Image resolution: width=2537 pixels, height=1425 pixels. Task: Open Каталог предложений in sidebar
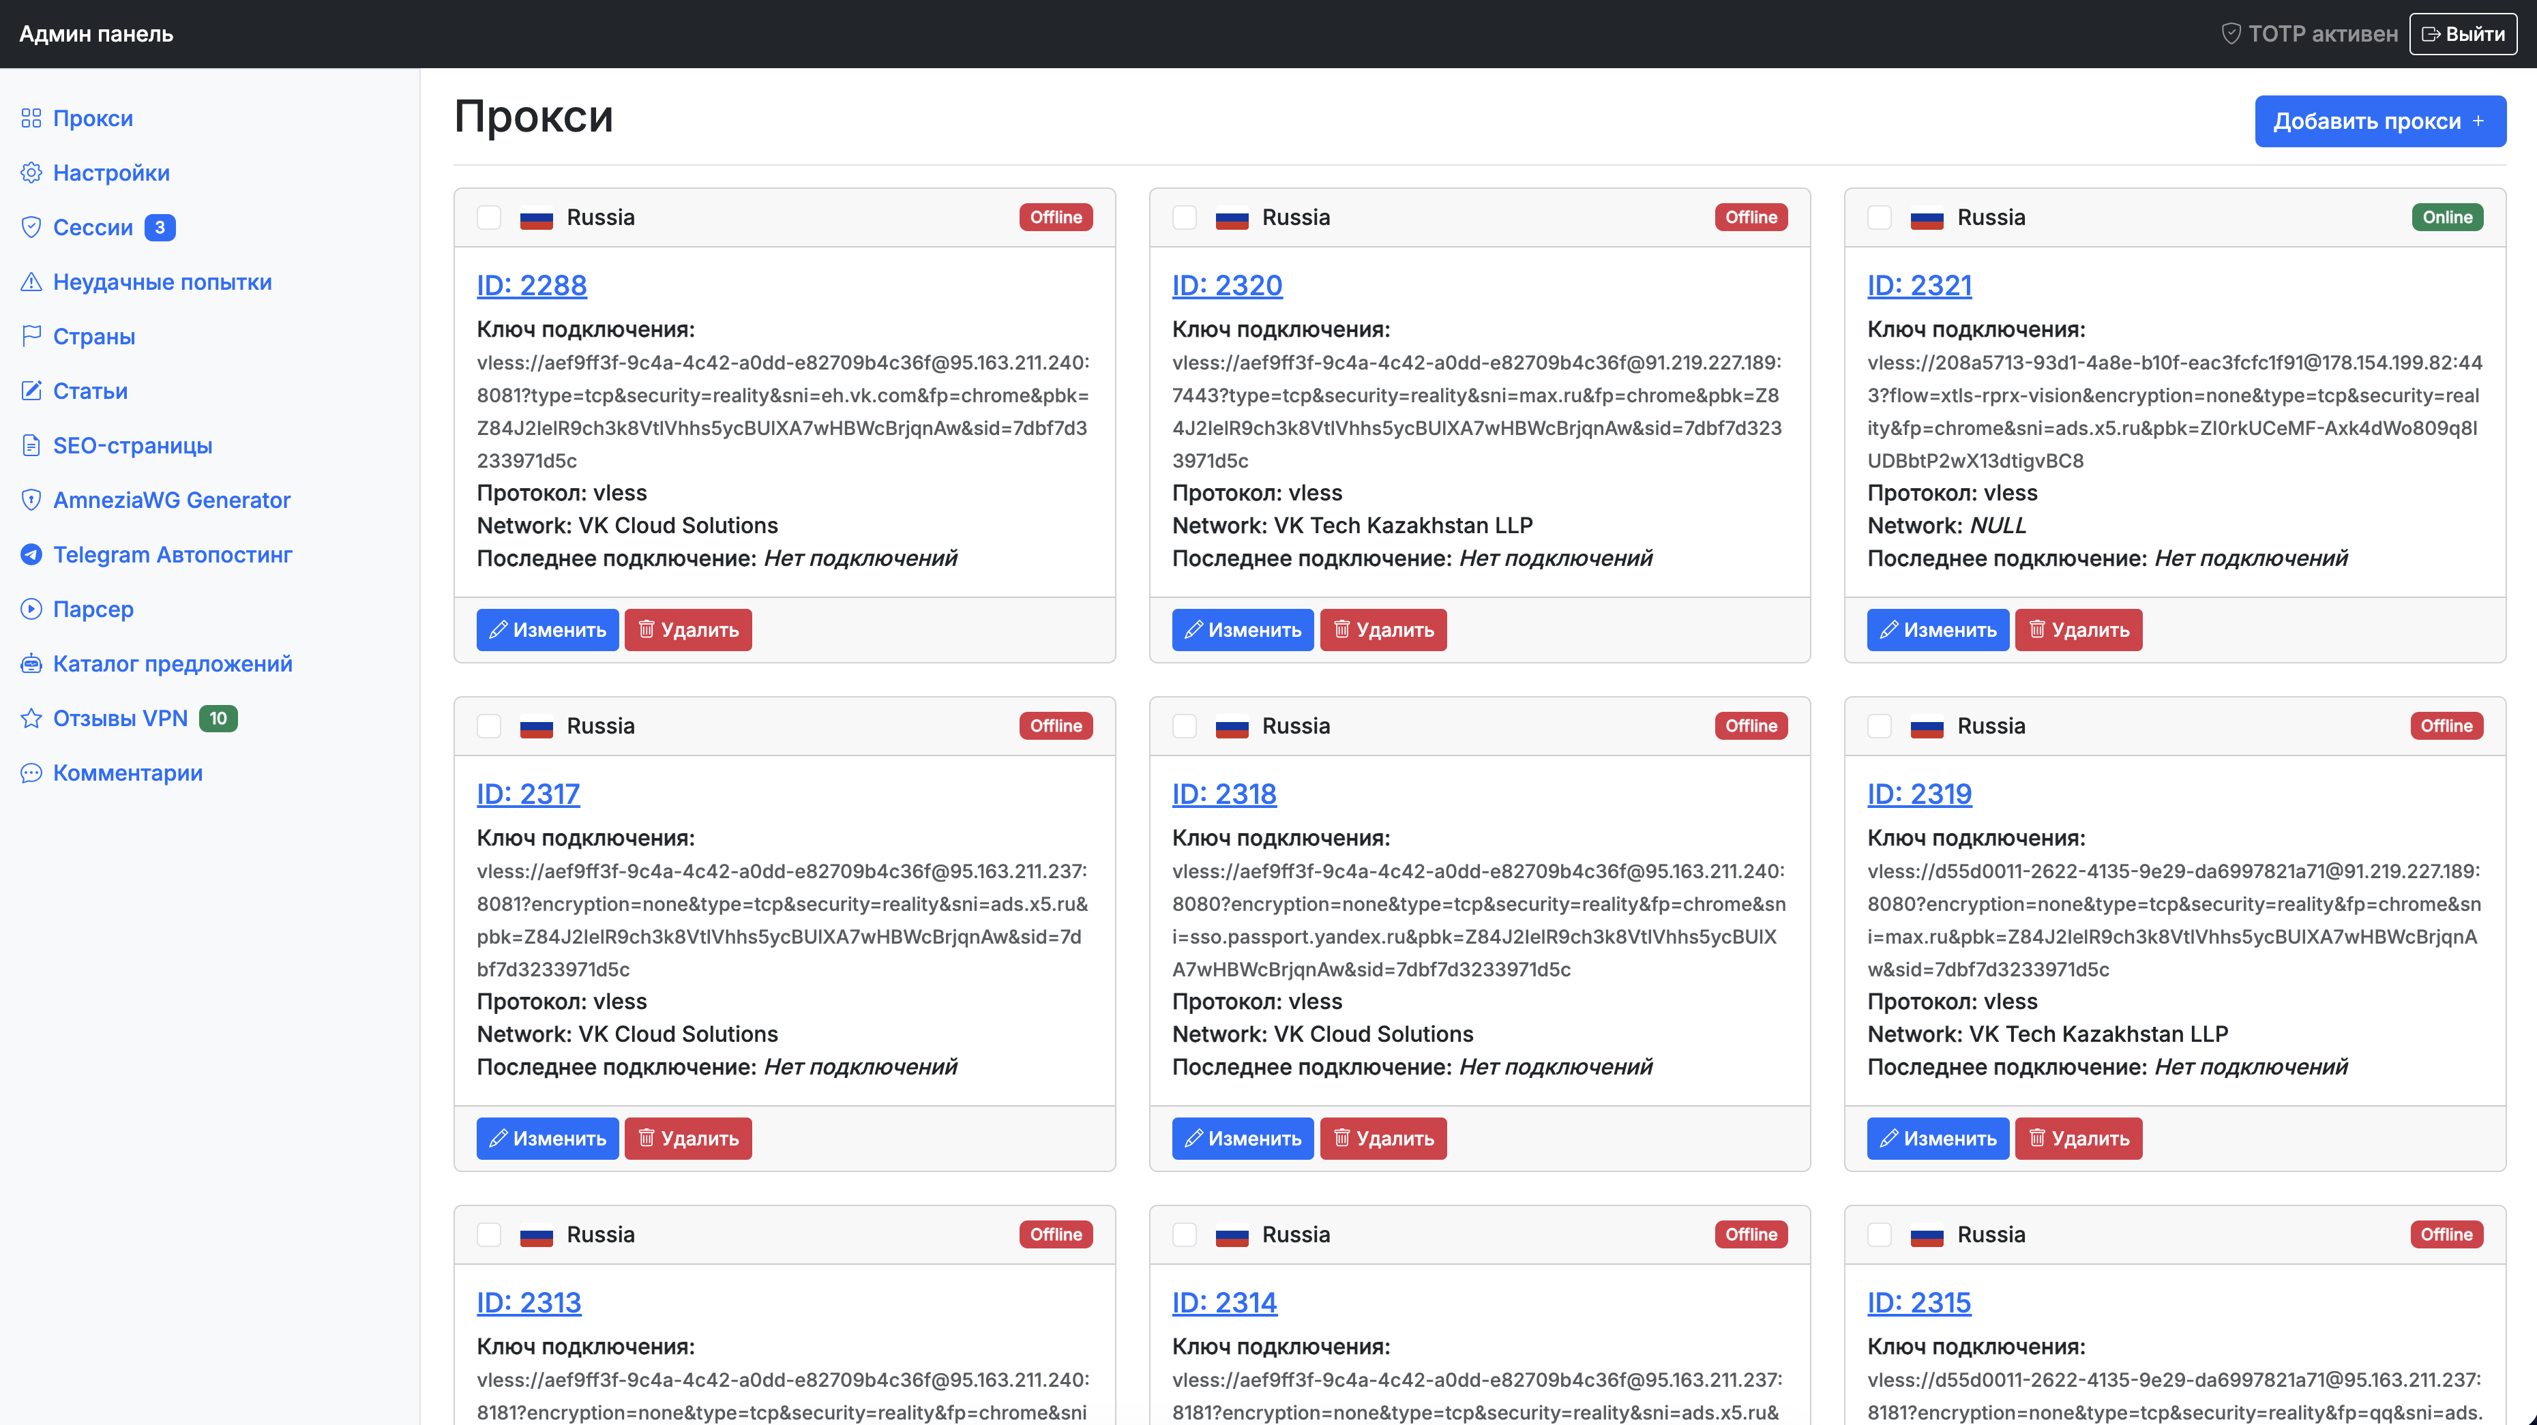coord(173,664)
